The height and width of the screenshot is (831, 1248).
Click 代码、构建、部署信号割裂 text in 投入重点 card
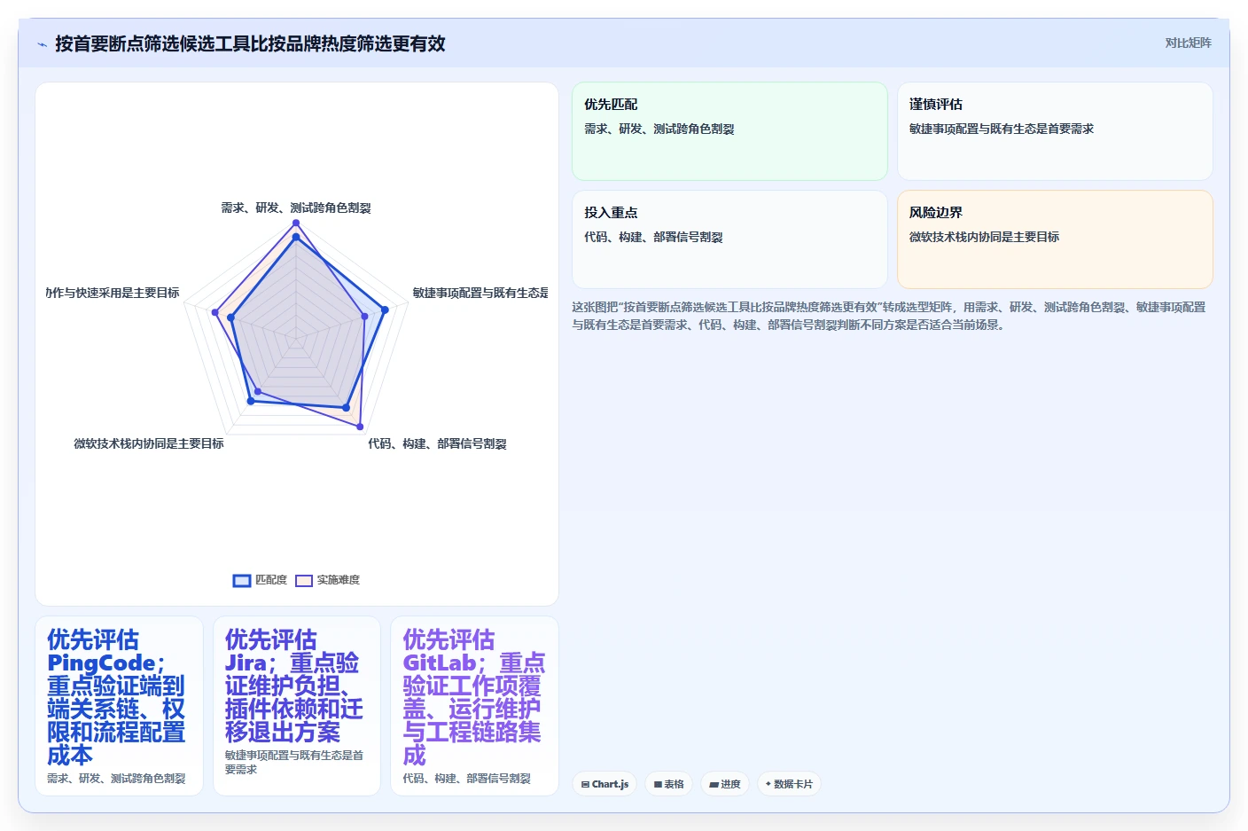(x=653, y=237)
